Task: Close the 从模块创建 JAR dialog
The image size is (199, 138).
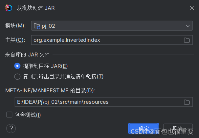Action: 192,8
